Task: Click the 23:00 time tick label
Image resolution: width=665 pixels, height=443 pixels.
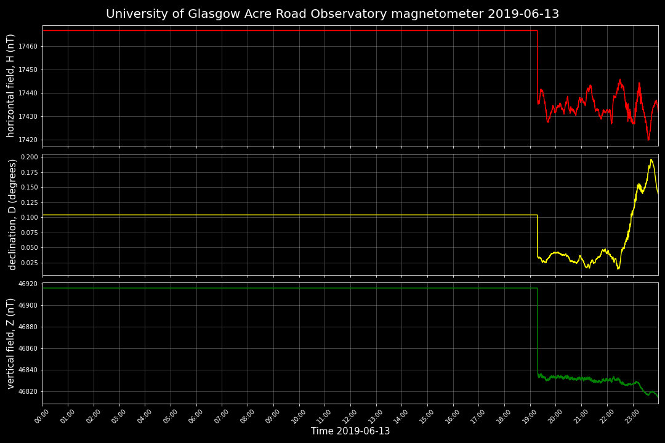Action: 631,417
